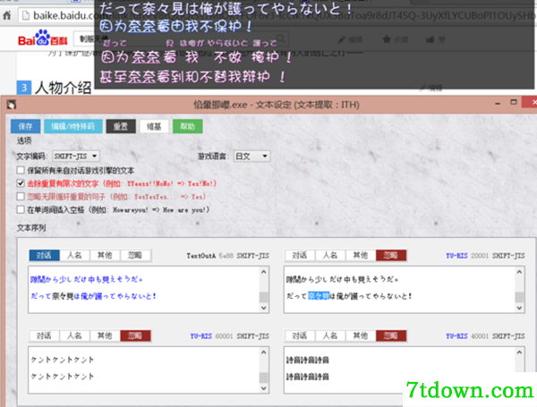Click the Baike search magnifier icon
Screen dimensions: 537x407
point(281,38)
